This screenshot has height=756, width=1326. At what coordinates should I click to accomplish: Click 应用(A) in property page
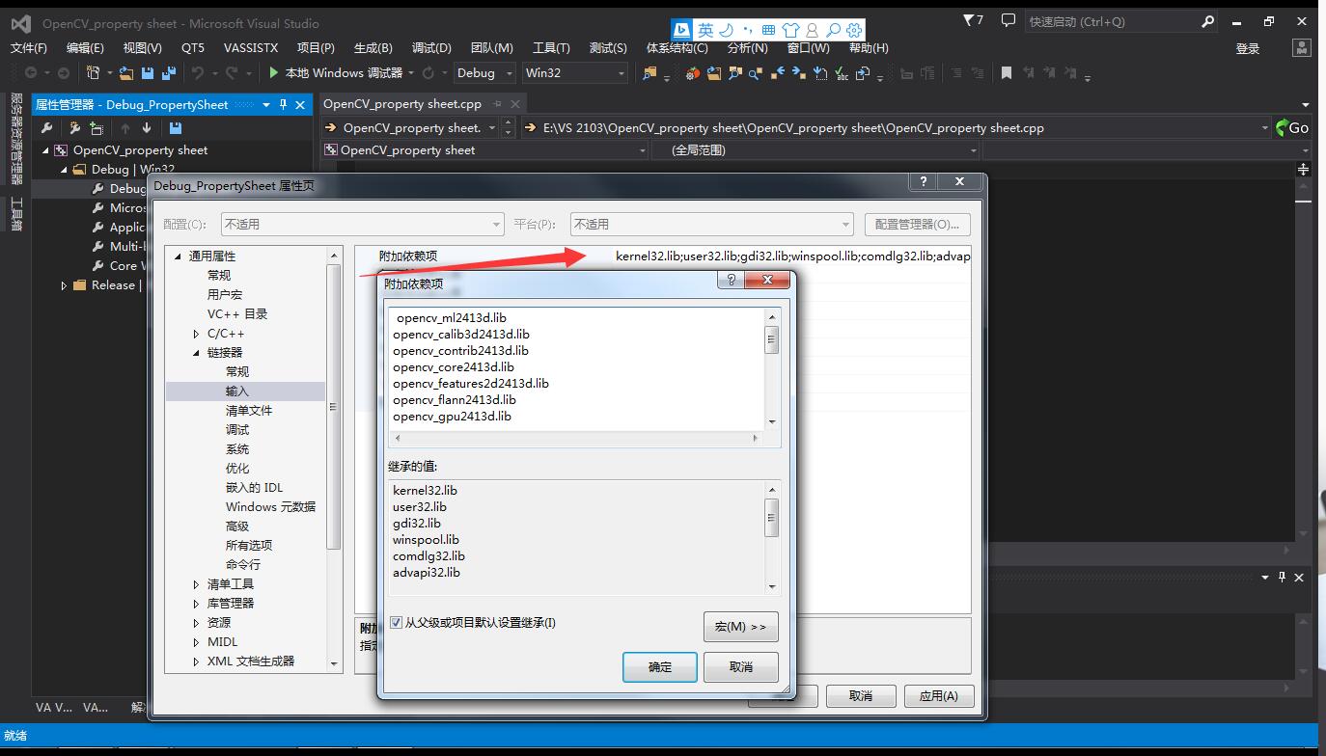[x=938, y=696]
